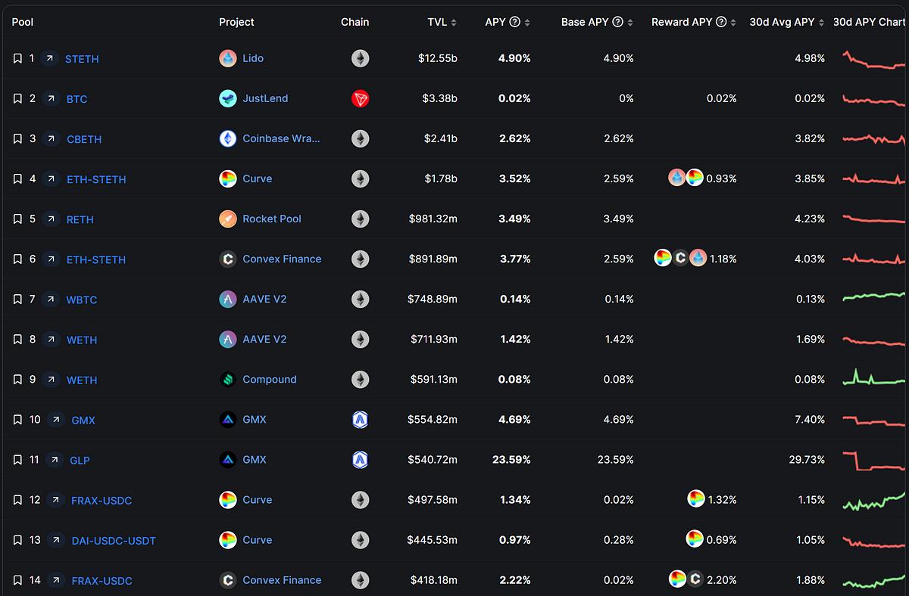Click the external arrow icon next to RETH

pos(52,219)
